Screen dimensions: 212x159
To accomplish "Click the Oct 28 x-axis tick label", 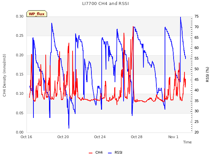I will [x=136, y=137].
